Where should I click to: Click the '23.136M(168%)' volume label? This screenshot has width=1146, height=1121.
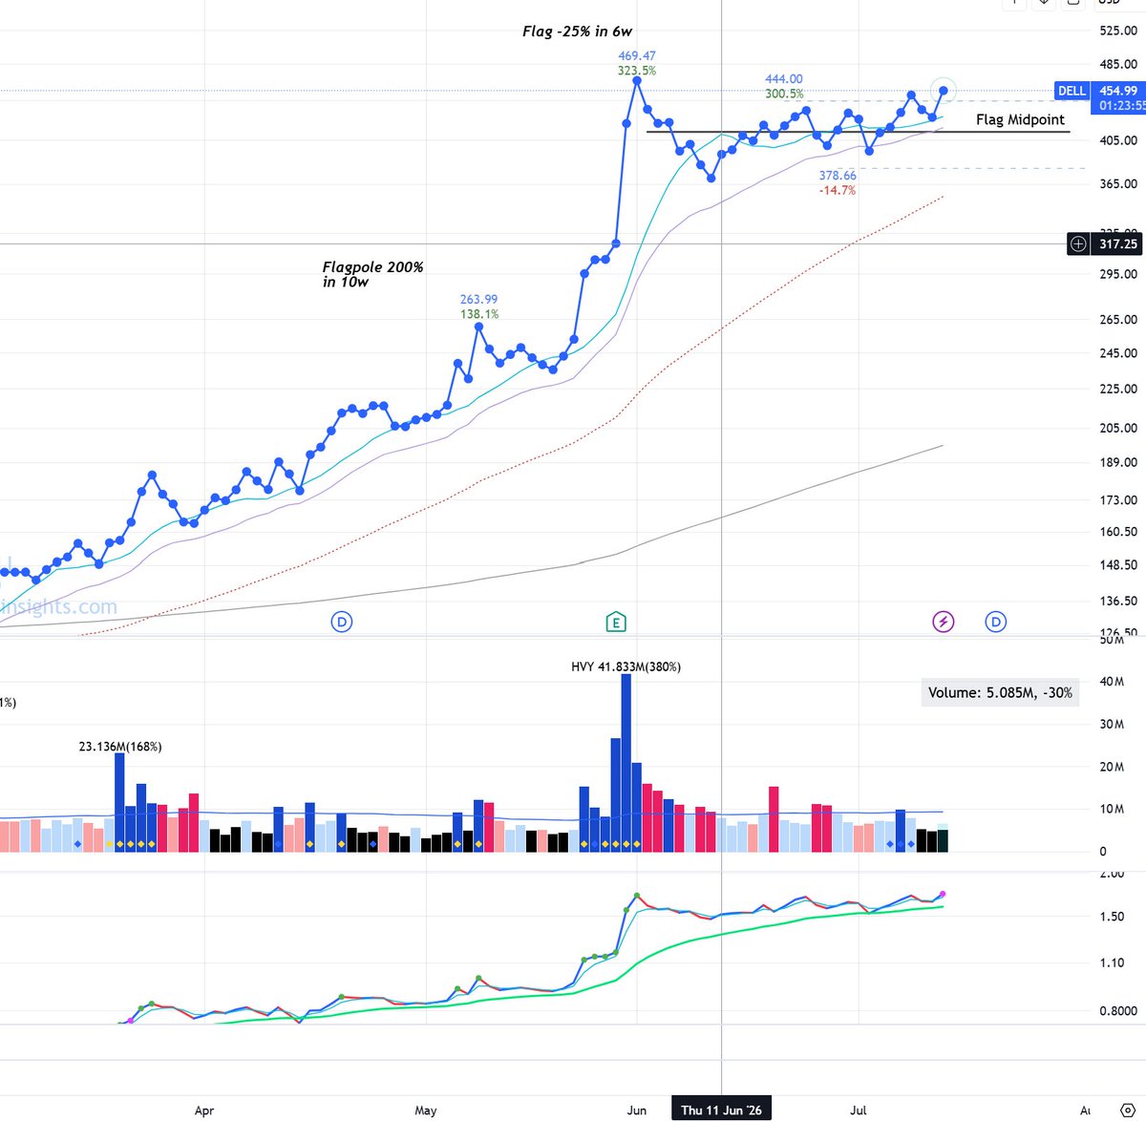coord(120,747)
